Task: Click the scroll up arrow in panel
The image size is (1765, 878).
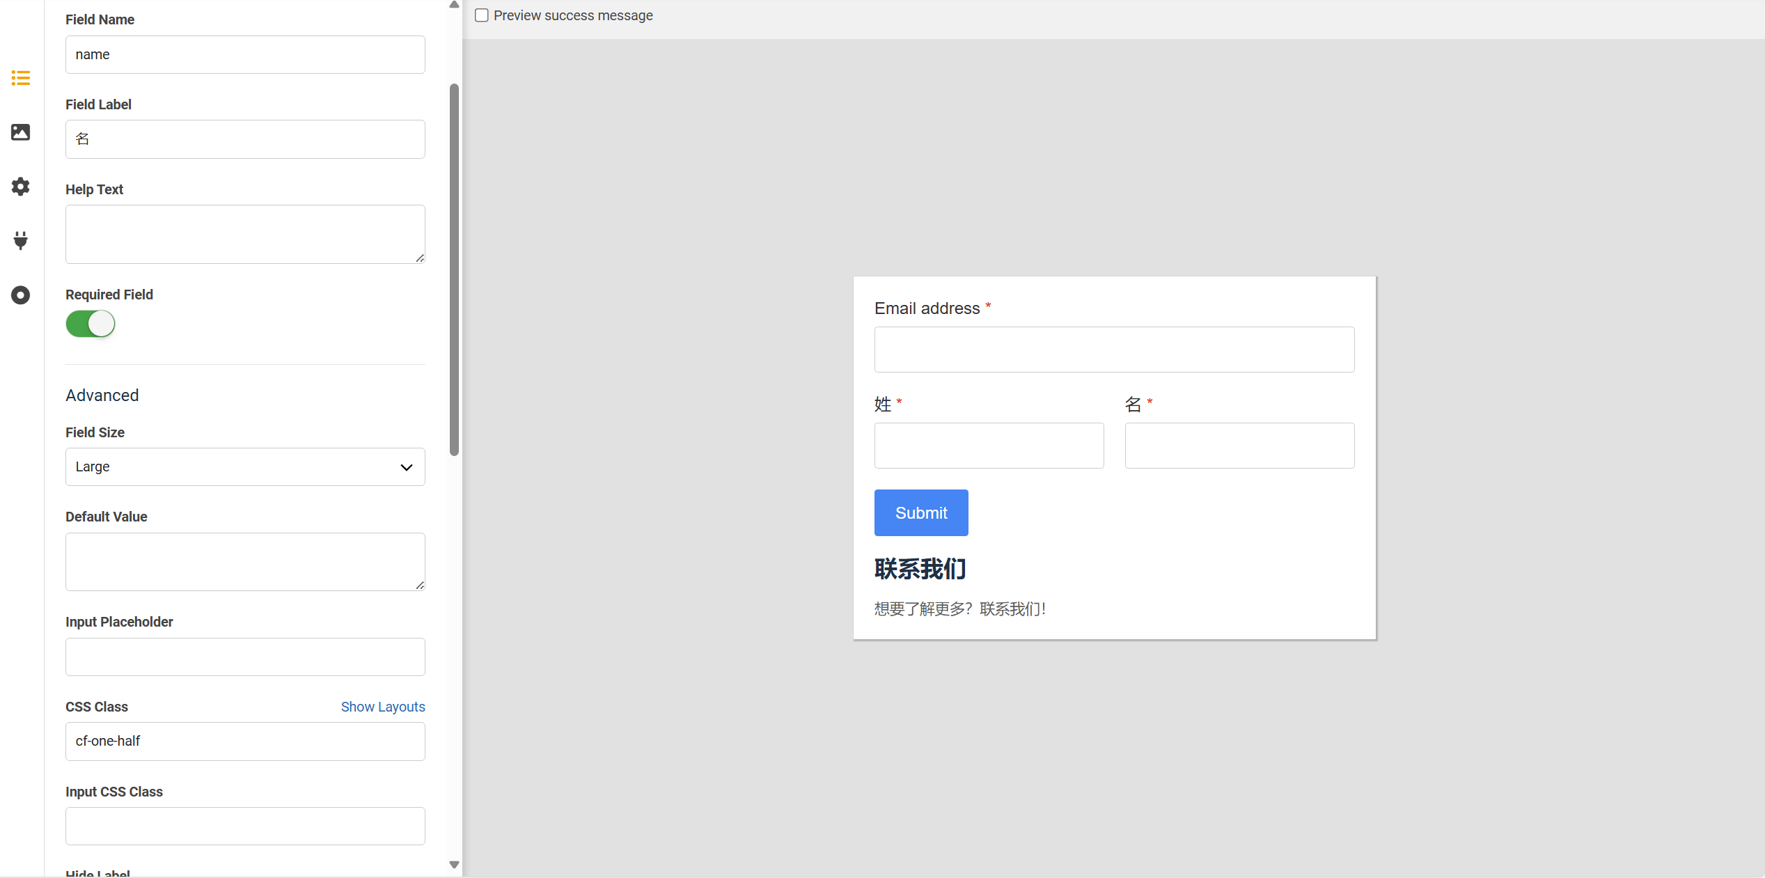Action: pos(454,5)
